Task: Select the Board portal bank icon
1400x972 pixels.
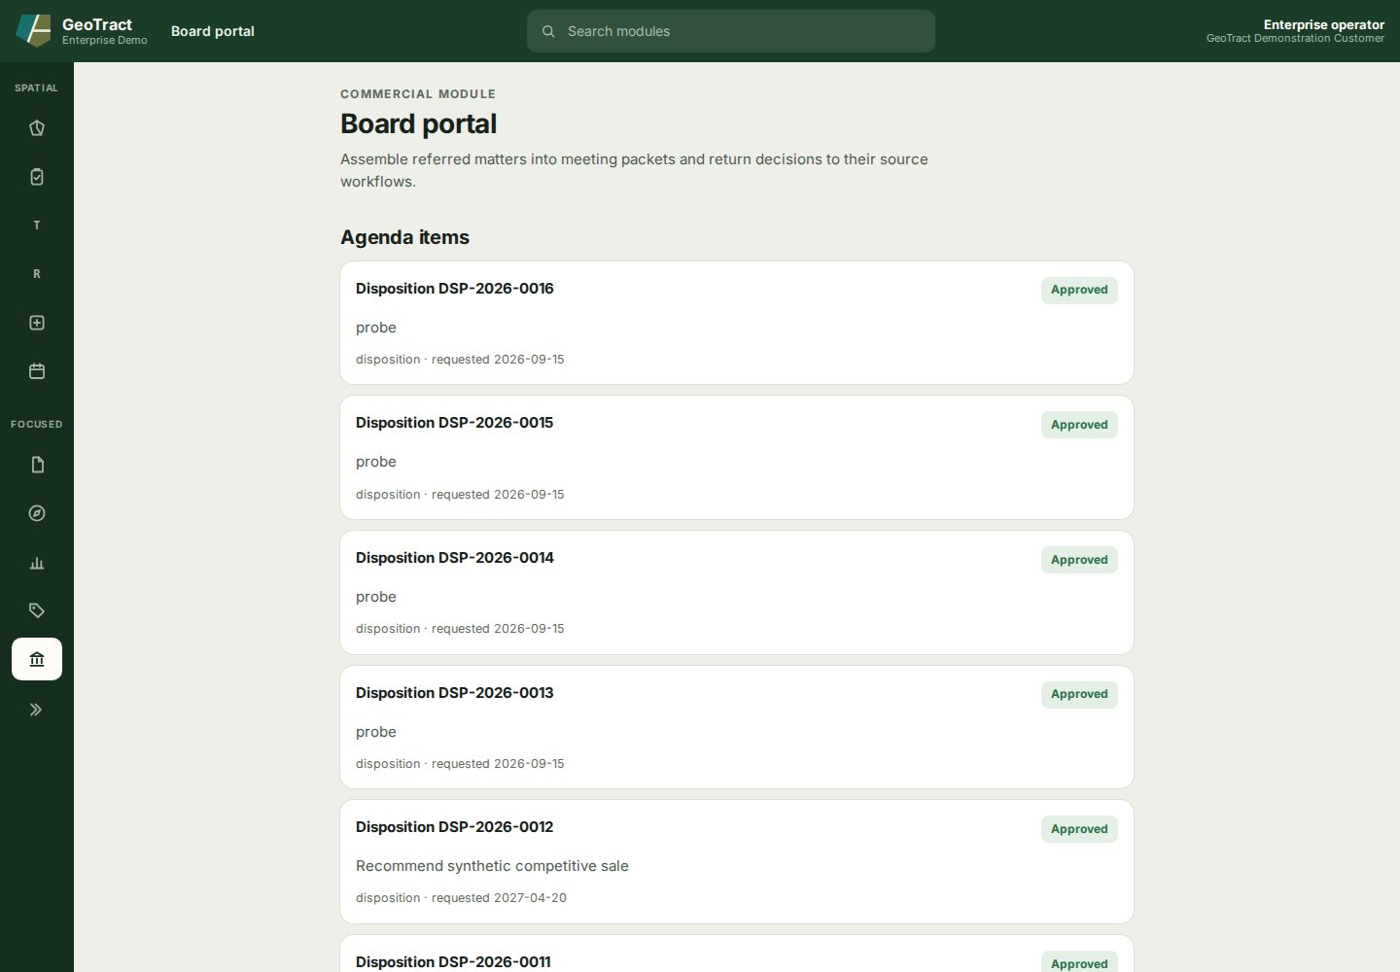Action: (x=37, y=659)
